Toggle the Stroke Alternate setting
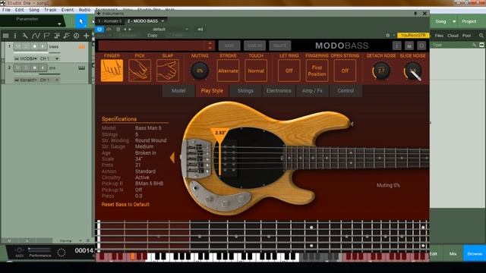Viewport: 486px width, 273px height. pos(228,71)
